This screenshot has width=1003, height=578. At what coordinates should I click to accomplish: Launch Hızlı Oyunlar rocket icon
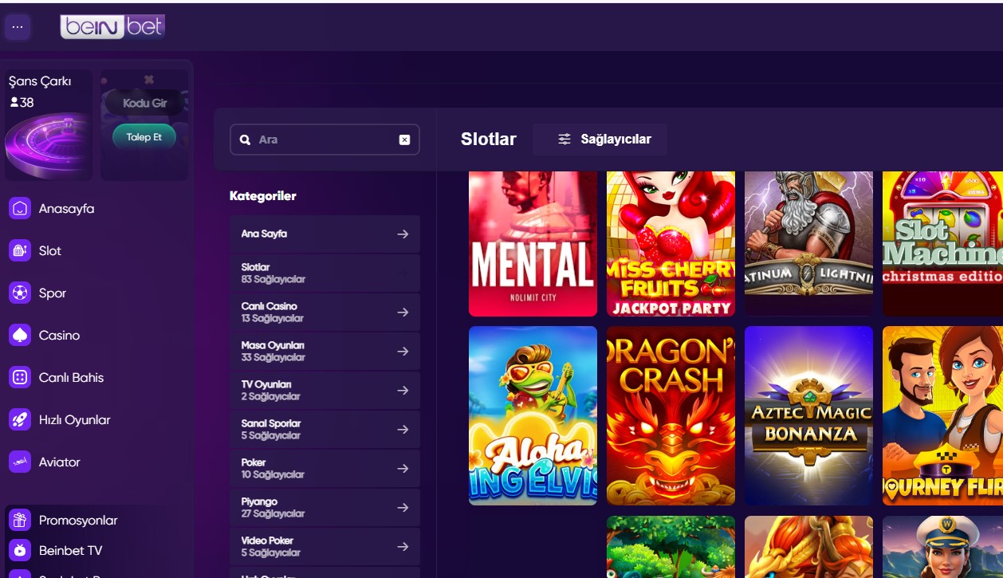click(20, 420)
